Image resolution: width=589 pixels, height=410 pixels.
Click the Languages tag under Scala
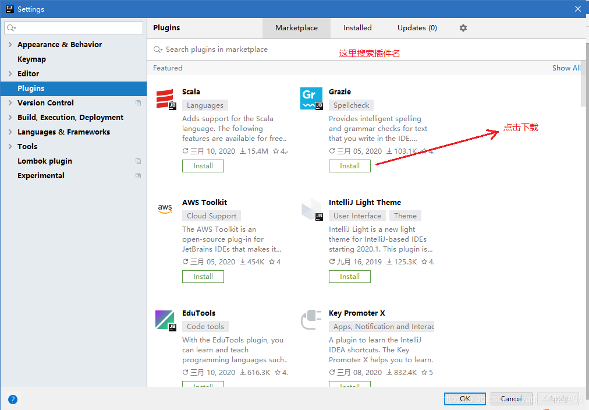click(205, 105)
